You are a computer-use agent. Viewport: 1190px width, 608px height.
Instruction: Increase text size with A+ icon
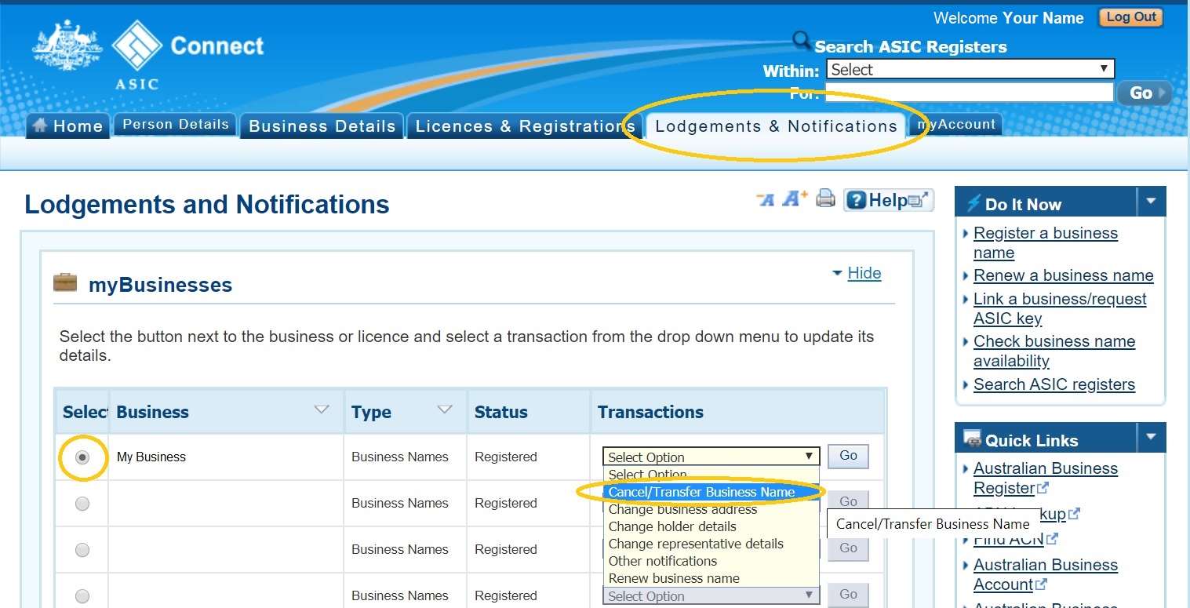(x=794, y=199)
